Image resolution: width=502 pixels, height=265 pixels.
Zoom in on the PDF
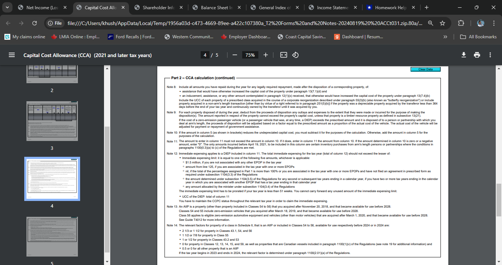click(x=266, y=55)
